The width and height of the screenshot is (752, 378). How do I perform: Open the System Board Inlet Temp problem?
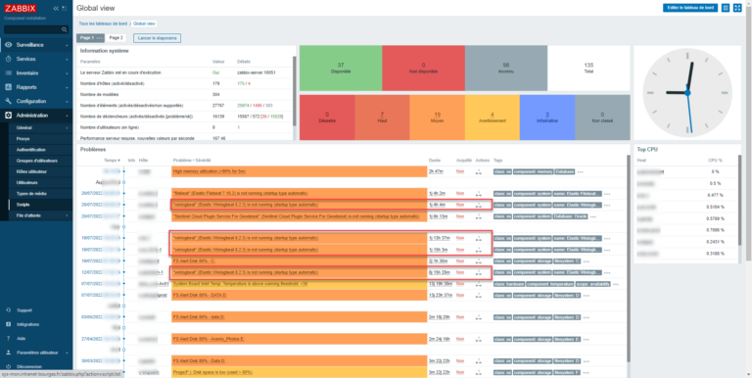coord(240,284)
